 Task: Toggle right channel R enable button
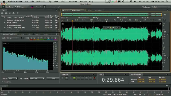click(x=168, y=58)
